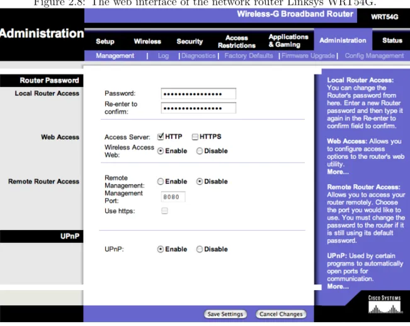Switch to the Diagnostics sub-tab
410x326 pixels.
[x=198, y=55]
